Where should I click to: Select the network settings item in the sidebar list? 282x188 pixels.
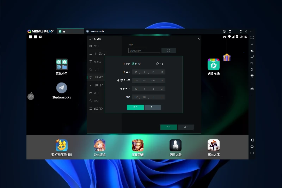coord(96,77)
